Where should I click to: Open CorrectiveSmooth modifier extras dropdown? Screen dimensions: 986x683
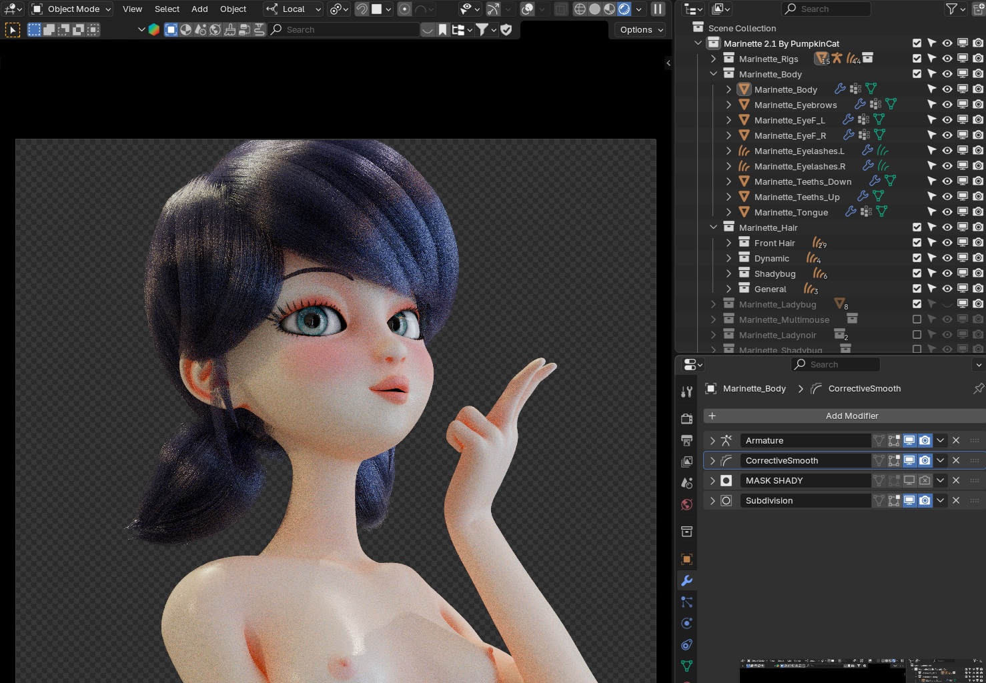tap(940, 460)
